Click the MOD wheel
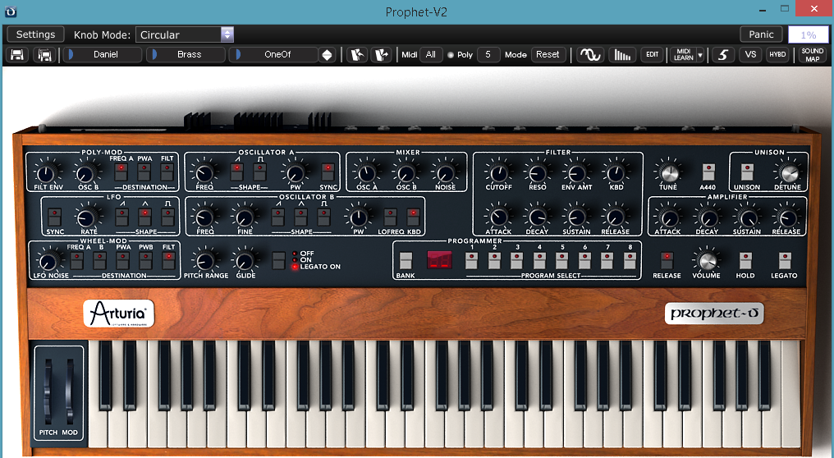 [70, 391]
